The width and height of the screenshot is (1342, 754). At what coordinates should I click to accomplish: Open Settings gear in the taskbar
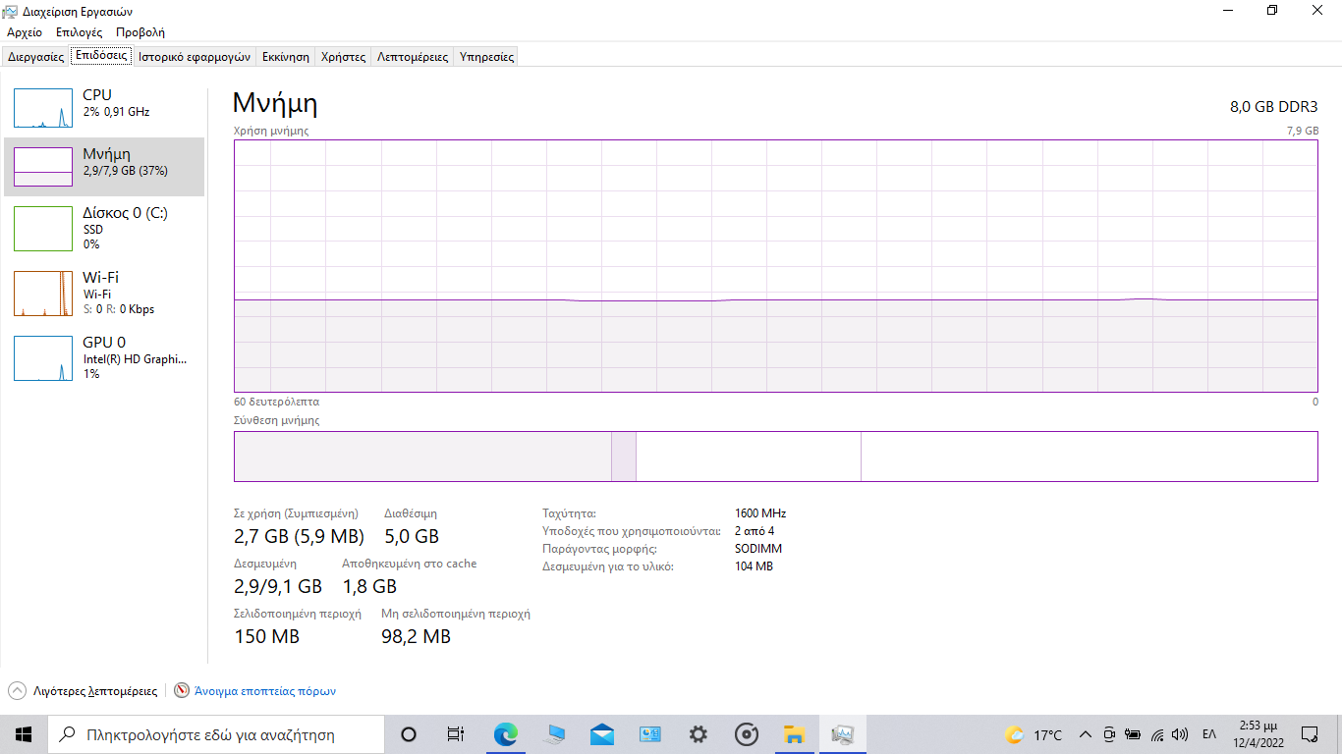coord(699,734)
